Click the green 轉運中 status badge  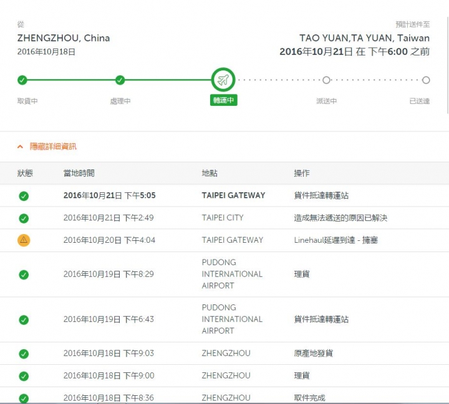click(x=224, y=100)
